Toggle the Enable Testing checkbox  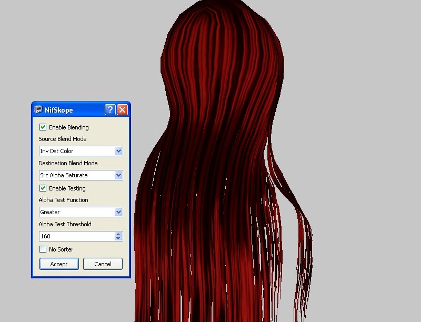coord(43,188)
